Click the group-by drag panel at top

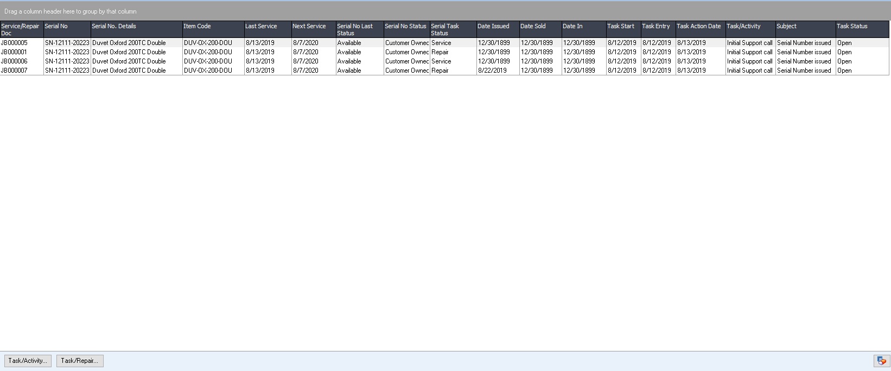point(445,11)
